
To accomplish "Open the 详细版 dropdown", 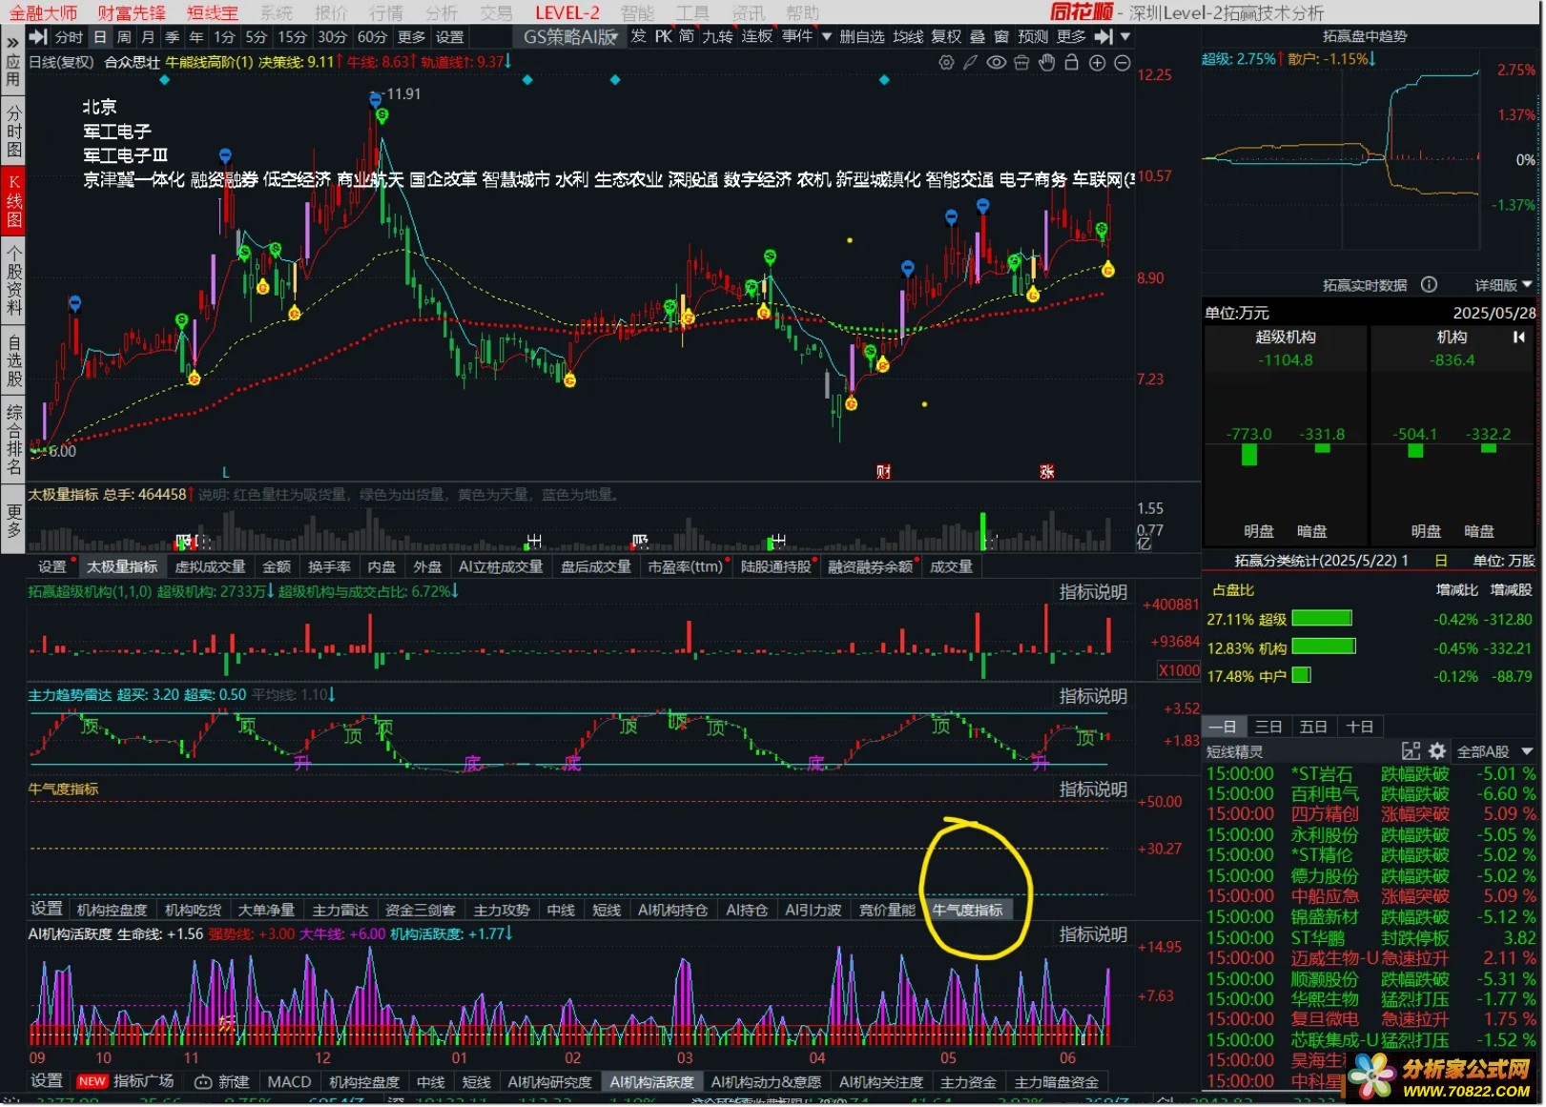I will 1503,285.
